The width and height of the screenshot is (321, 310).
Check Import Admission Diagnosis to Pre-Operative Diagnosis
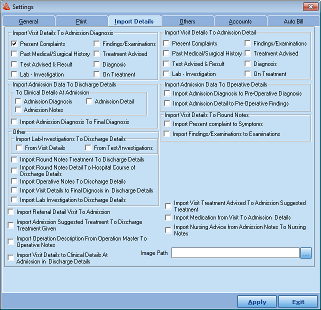point(167,93)
